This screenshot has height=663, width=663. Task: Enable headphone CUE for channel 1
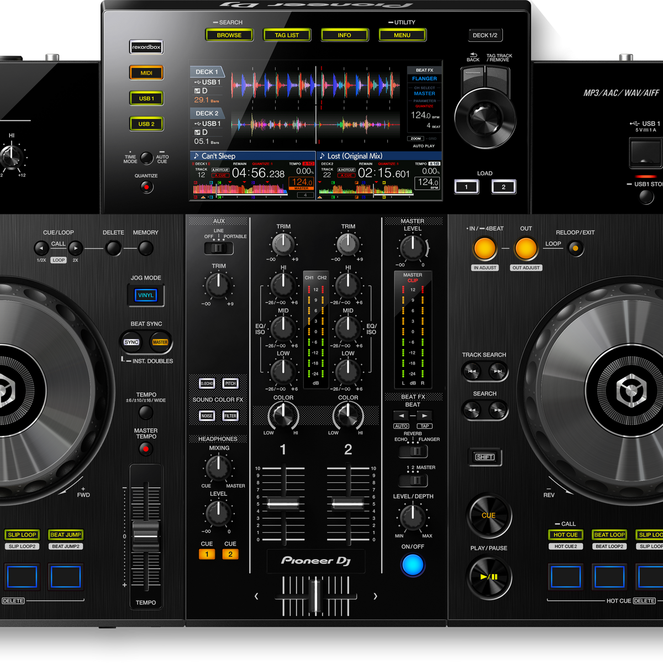pos(207,554)
